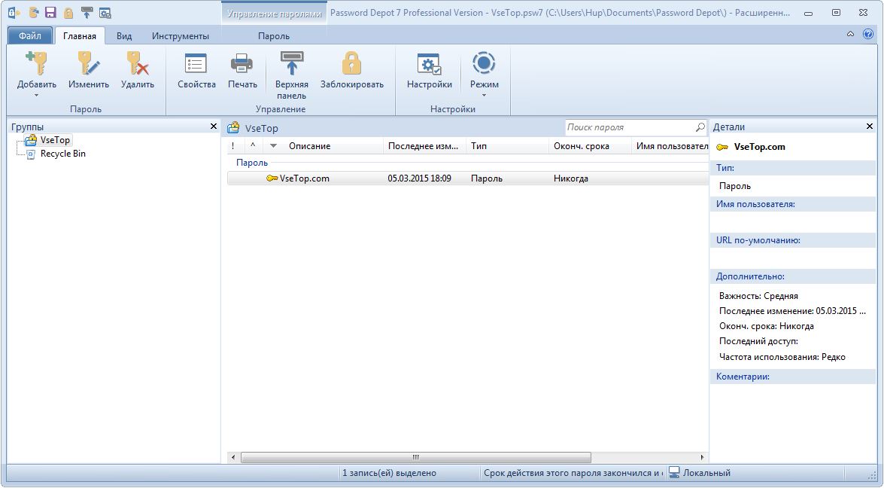Click the Пароль type cell of the VseTop.com row
Viewport: 884px width, 488px height.
point(487,178)
